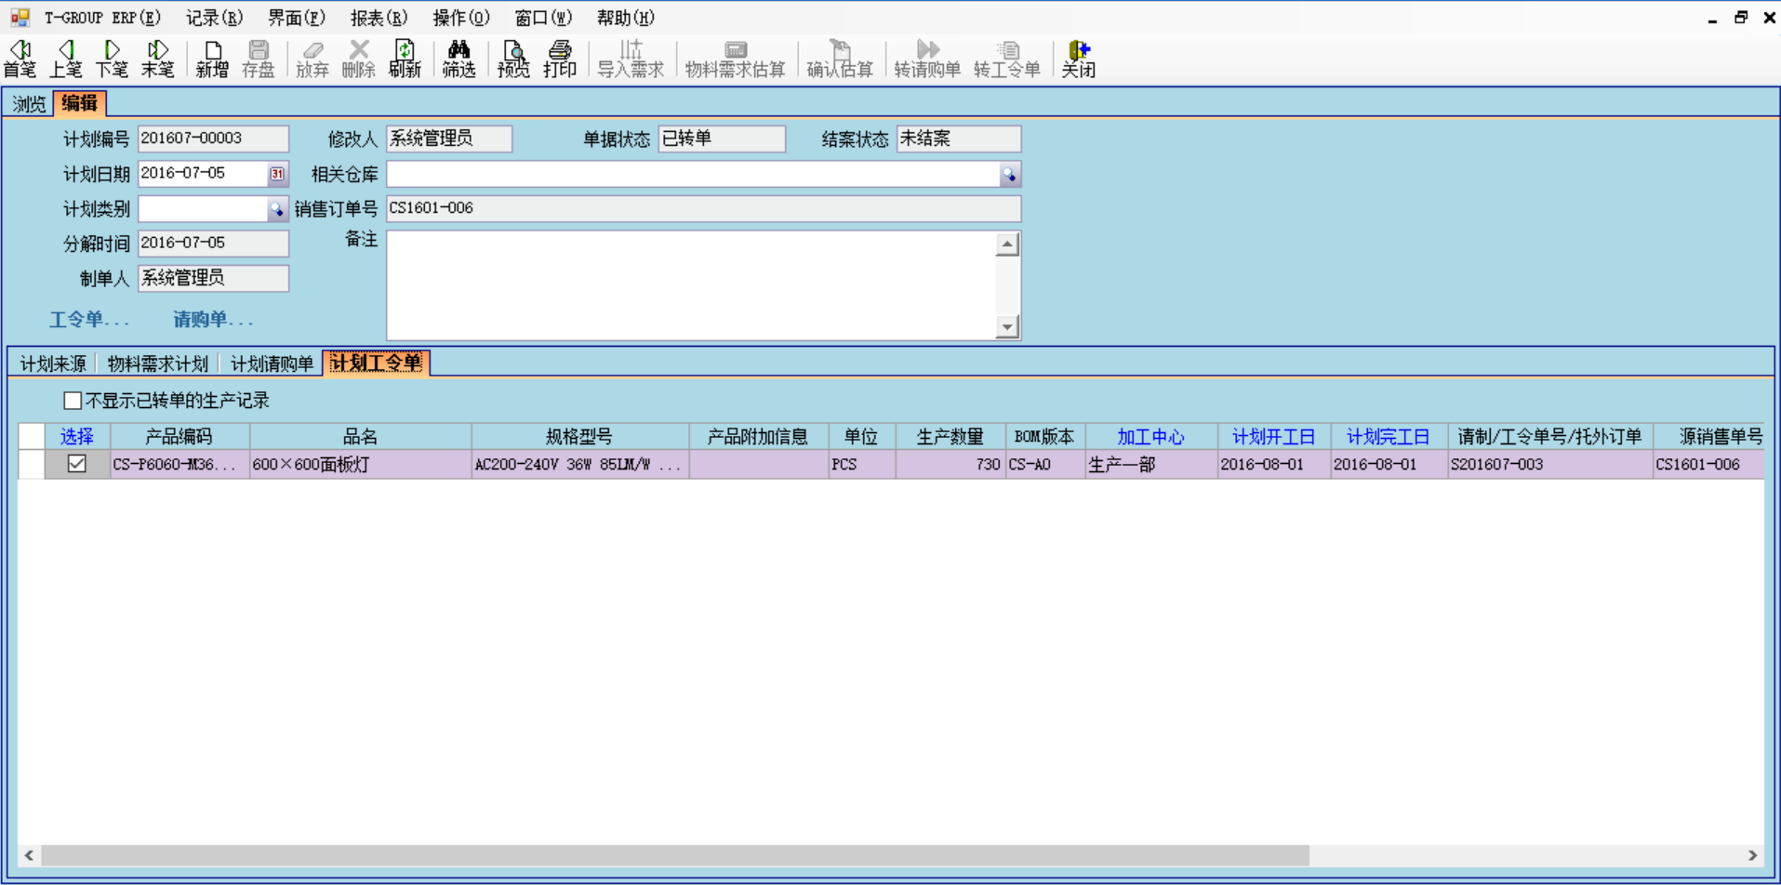Toggle 不显示已转单的生产记录 checkbox
Screen dimensions: 1781x885
tap(73, 401)
